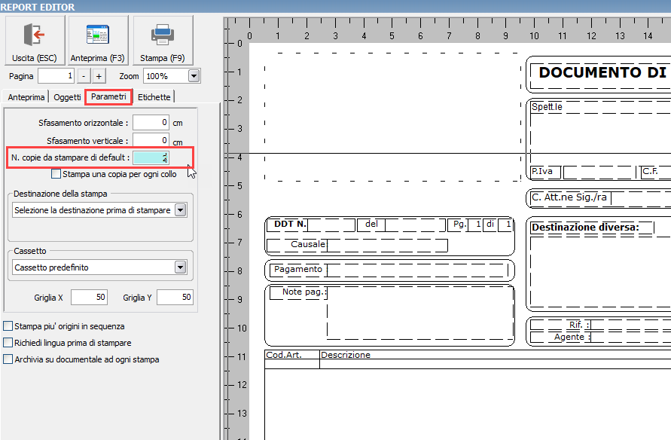671x440 pixels.
Task: Click the Sfasamento orizzontale field
Action: [x=151, y=122]
